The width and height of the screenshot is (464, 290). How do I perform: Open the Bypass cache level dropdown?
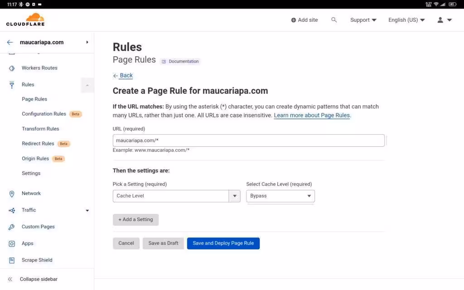[x=280, y=196]
